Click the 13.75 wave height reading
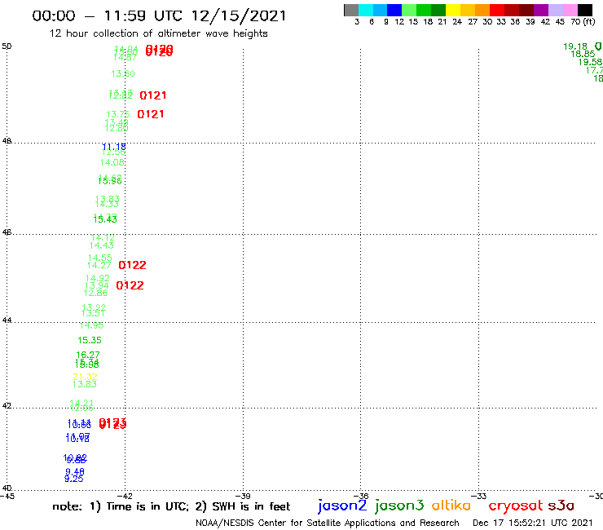603x530 pixels. click(118, 114)
